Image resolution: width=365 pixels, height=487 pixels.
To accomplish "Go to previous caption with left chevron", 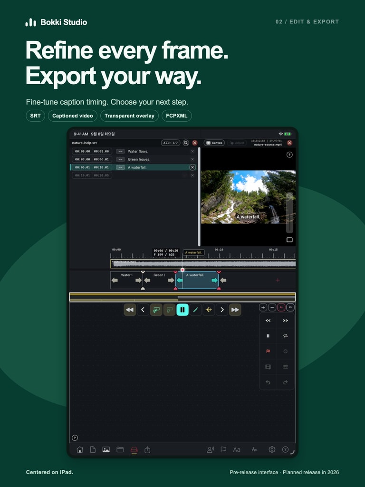I will pyautogui.click(x=143, y=310).
